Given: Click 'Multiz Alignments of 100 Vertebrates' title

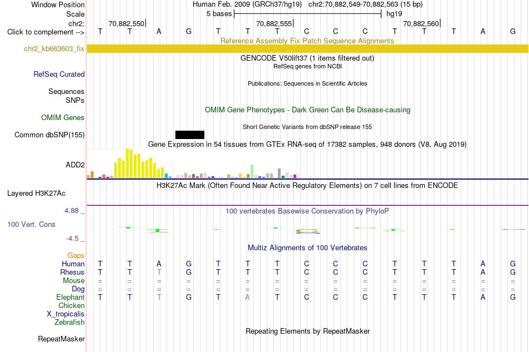Looking at the screenshot, I should tap(307, 248).
